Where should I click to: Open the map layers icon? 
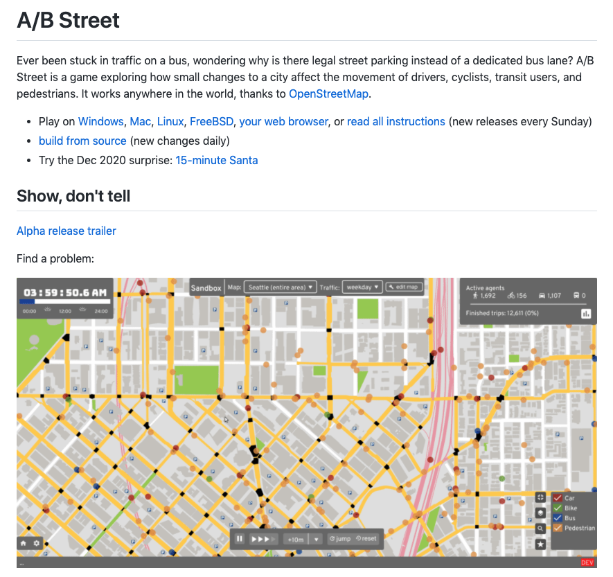click(x=540, y=513)
